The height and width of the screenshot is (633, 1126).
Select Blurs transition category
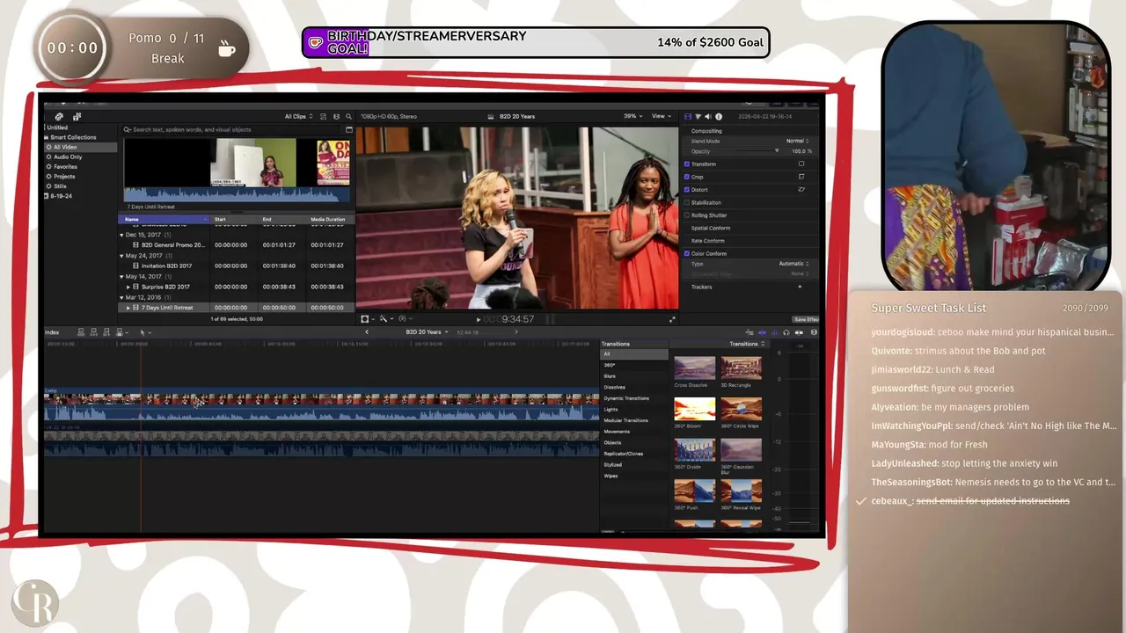click(x=610, y=376)
